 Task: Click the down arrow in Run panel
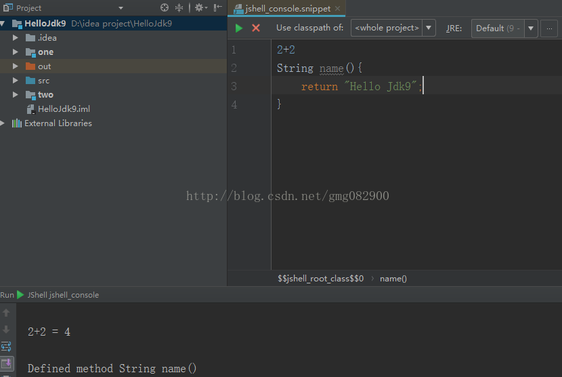(6, 330)
